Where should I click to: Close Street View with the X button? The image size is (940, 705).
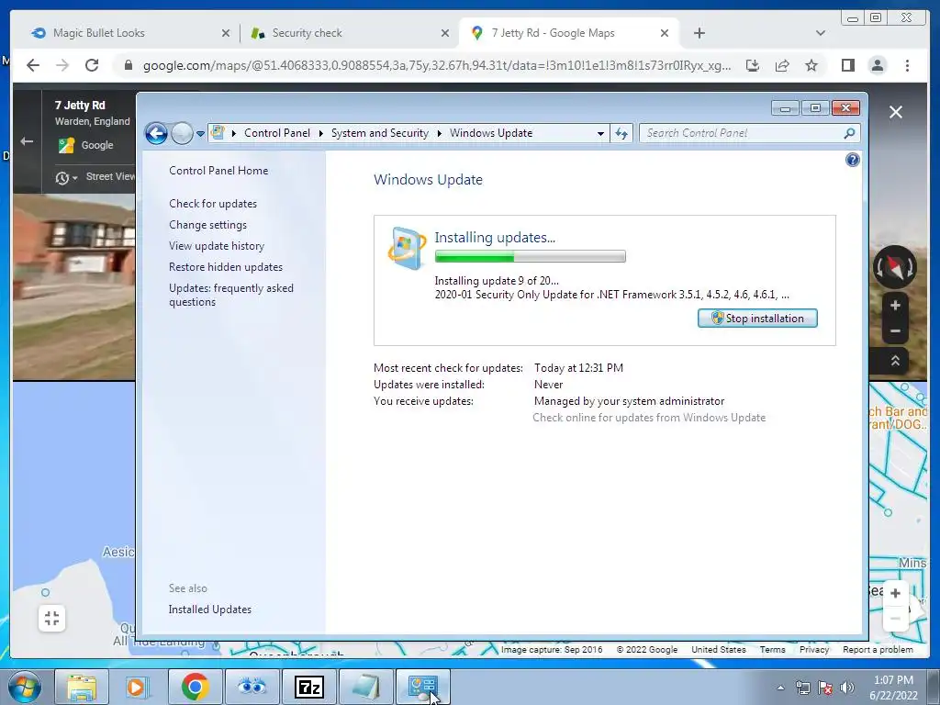coord(896,112)
